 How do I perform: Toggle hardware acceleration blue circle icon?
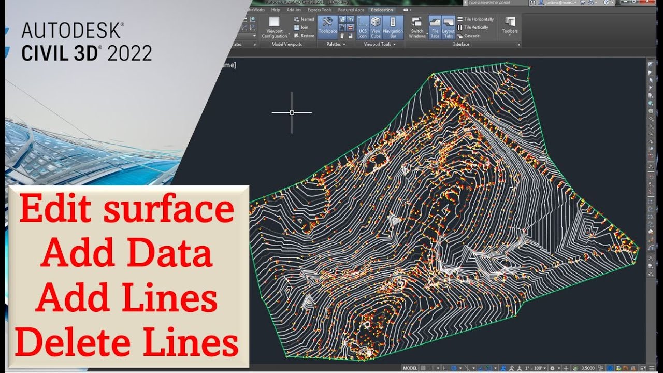[x=610, y=368]
